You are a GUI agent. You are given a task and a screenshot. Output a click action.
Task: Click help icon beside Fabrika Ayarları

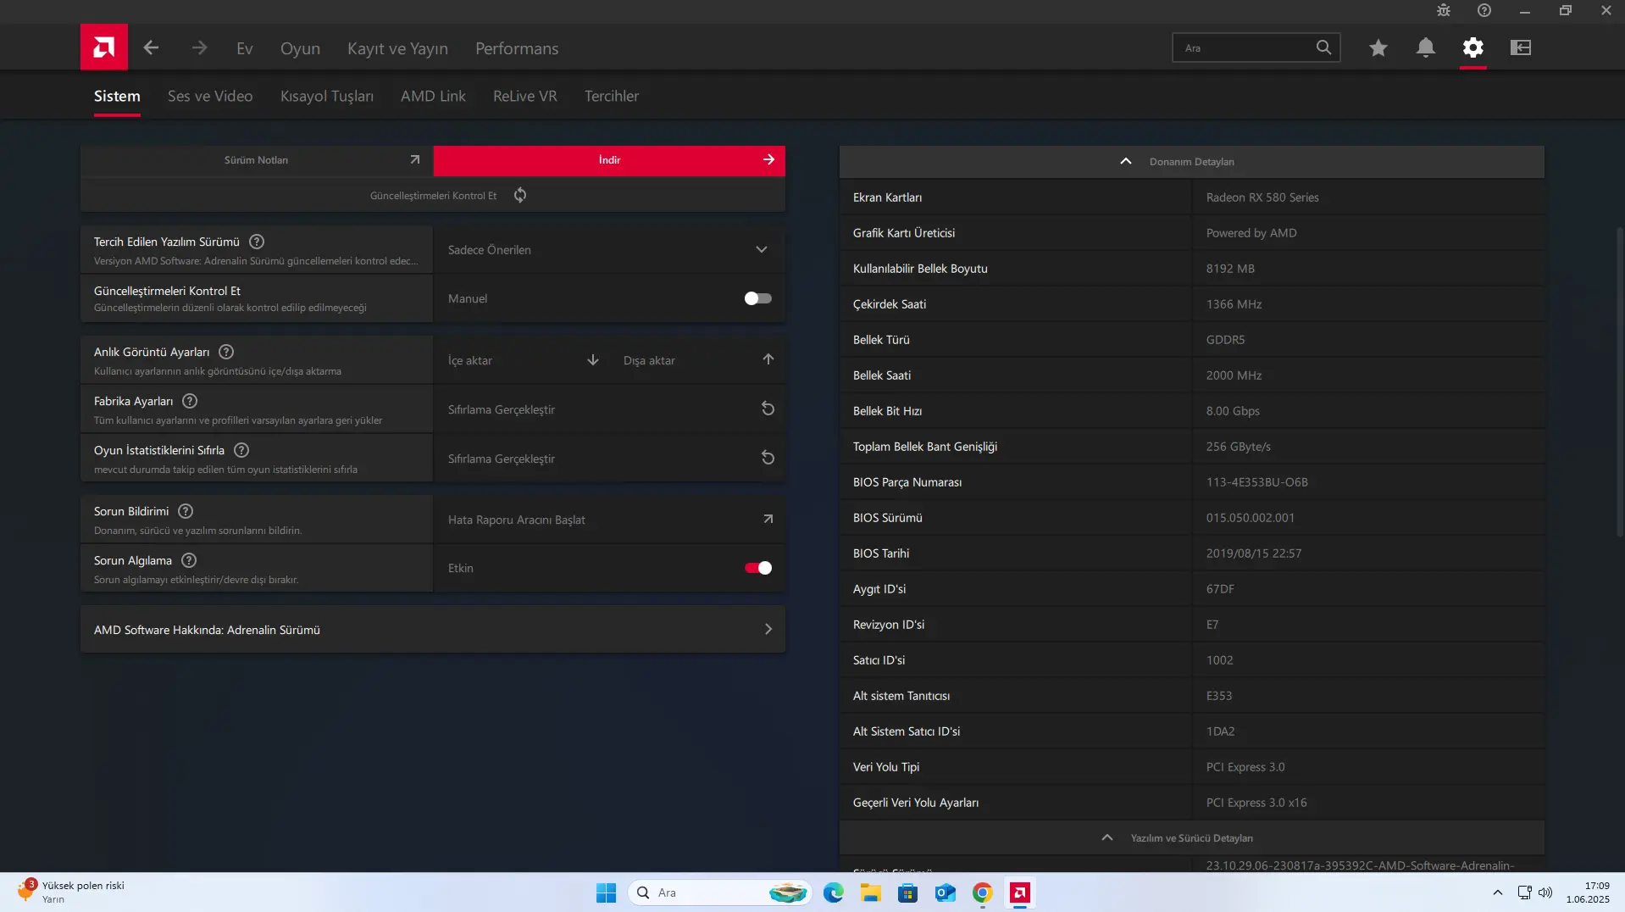(x=190, y=401)
